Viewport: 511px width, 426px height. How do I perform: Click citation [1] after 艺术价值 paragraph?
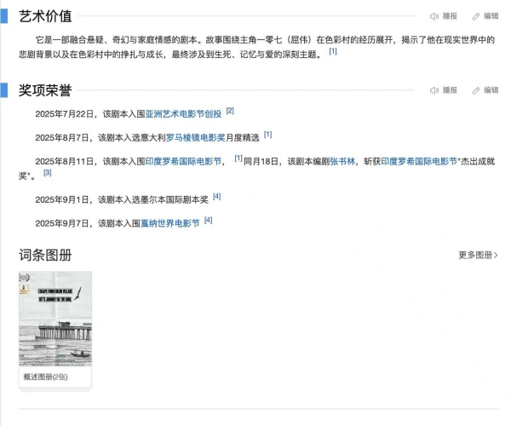click(333, 52)
